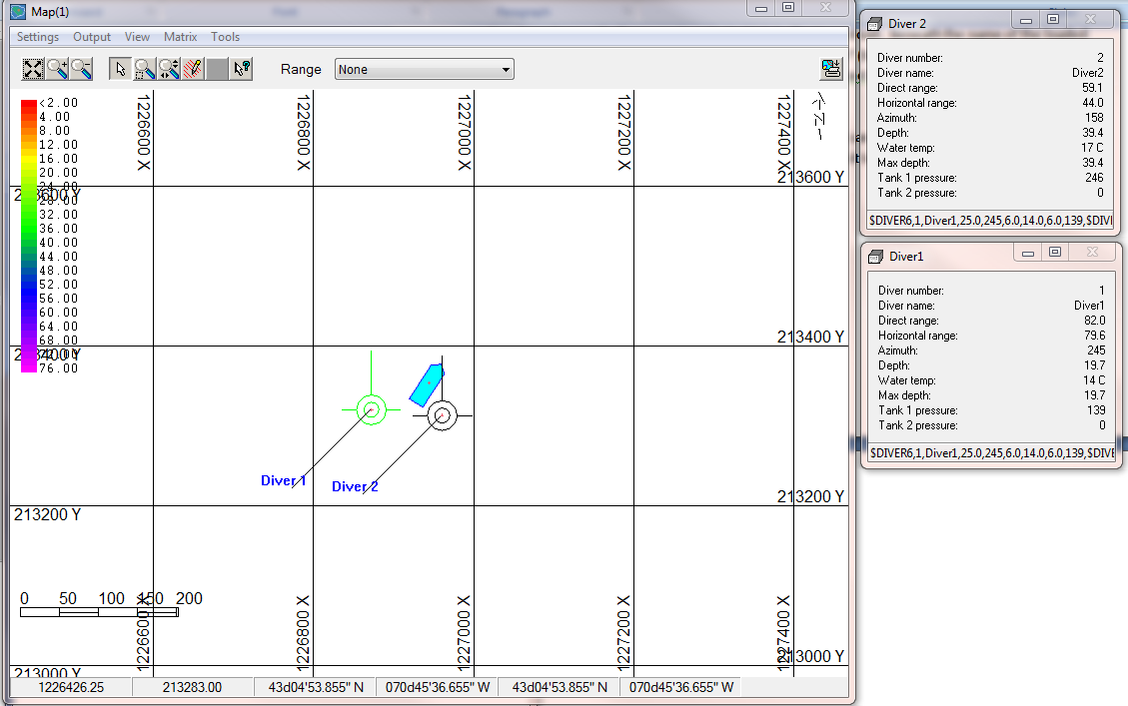Click the $DIVER6 data string in Diver1 window
This screenshot has height=706, width=1128.
pos(991,453)
